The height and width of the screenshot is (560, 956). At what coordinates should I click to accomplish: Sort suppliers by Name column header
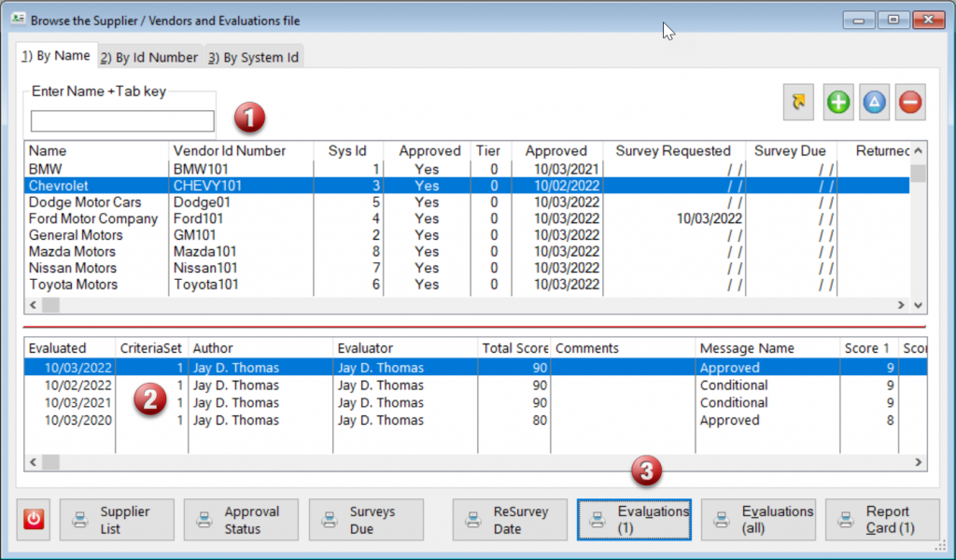pos(96,150)
